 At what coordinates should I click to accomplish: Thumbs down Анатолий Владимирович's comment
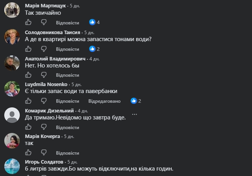pyautogui.click(x=44, y=75)
